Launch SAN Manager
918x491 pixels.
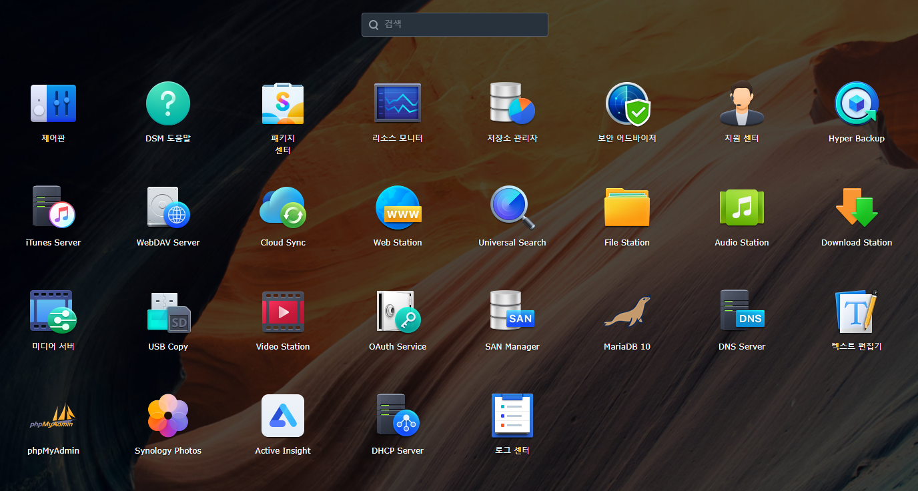(512, 312)
